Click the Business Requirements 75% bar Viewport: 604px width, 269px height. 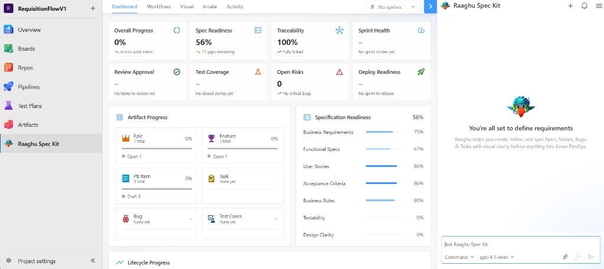pos(383,132)
